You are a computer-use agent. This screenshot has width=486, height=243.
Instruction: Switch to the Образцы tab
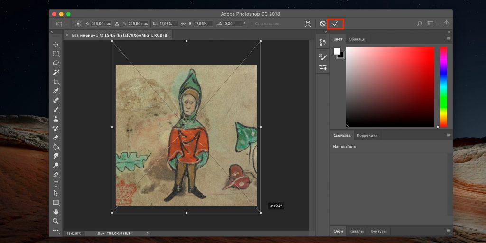(x=357, y=39)
